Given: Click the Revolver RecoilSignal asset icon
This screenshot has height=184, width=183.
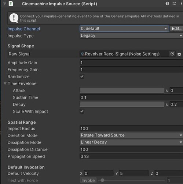Looking at the screenshot, I should point(83,54).
